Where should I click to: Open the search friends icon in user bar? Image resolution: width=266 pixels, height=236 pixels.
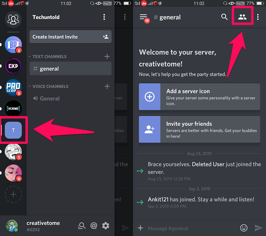(x=82, y=226)
